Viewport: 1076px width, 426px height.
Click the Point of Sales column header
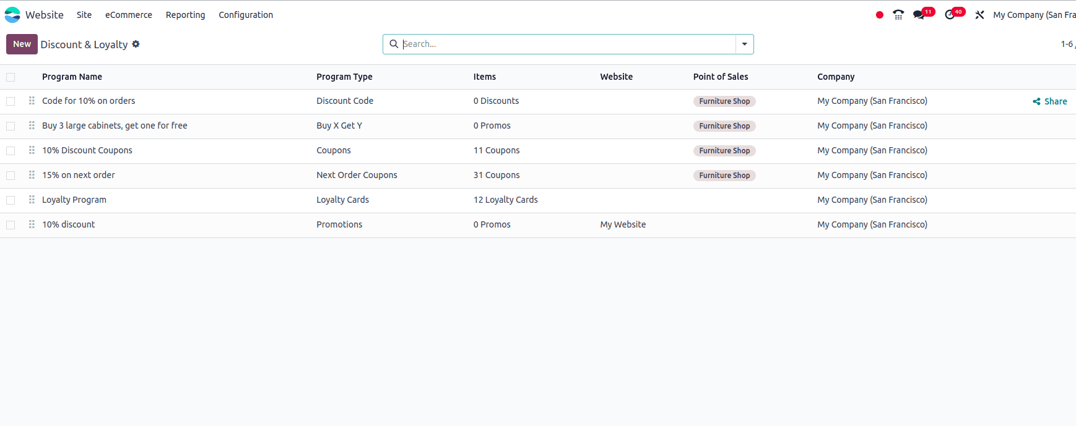[x=721, y=77]
